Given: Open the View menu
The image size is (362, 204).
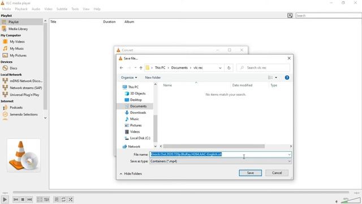Looking at the screenshot, I should (x=86, y=9).
